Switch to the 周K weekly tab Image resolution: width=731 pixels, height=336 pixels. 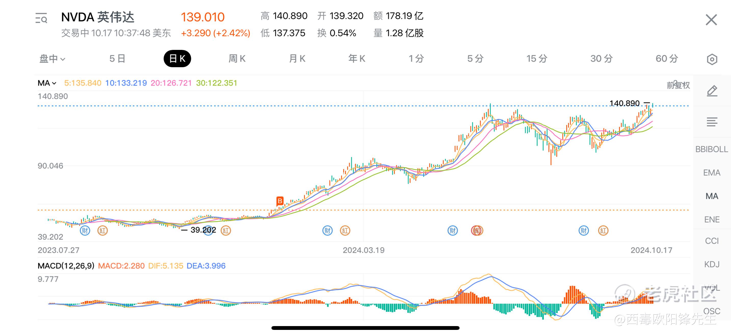tap(237, 59)
